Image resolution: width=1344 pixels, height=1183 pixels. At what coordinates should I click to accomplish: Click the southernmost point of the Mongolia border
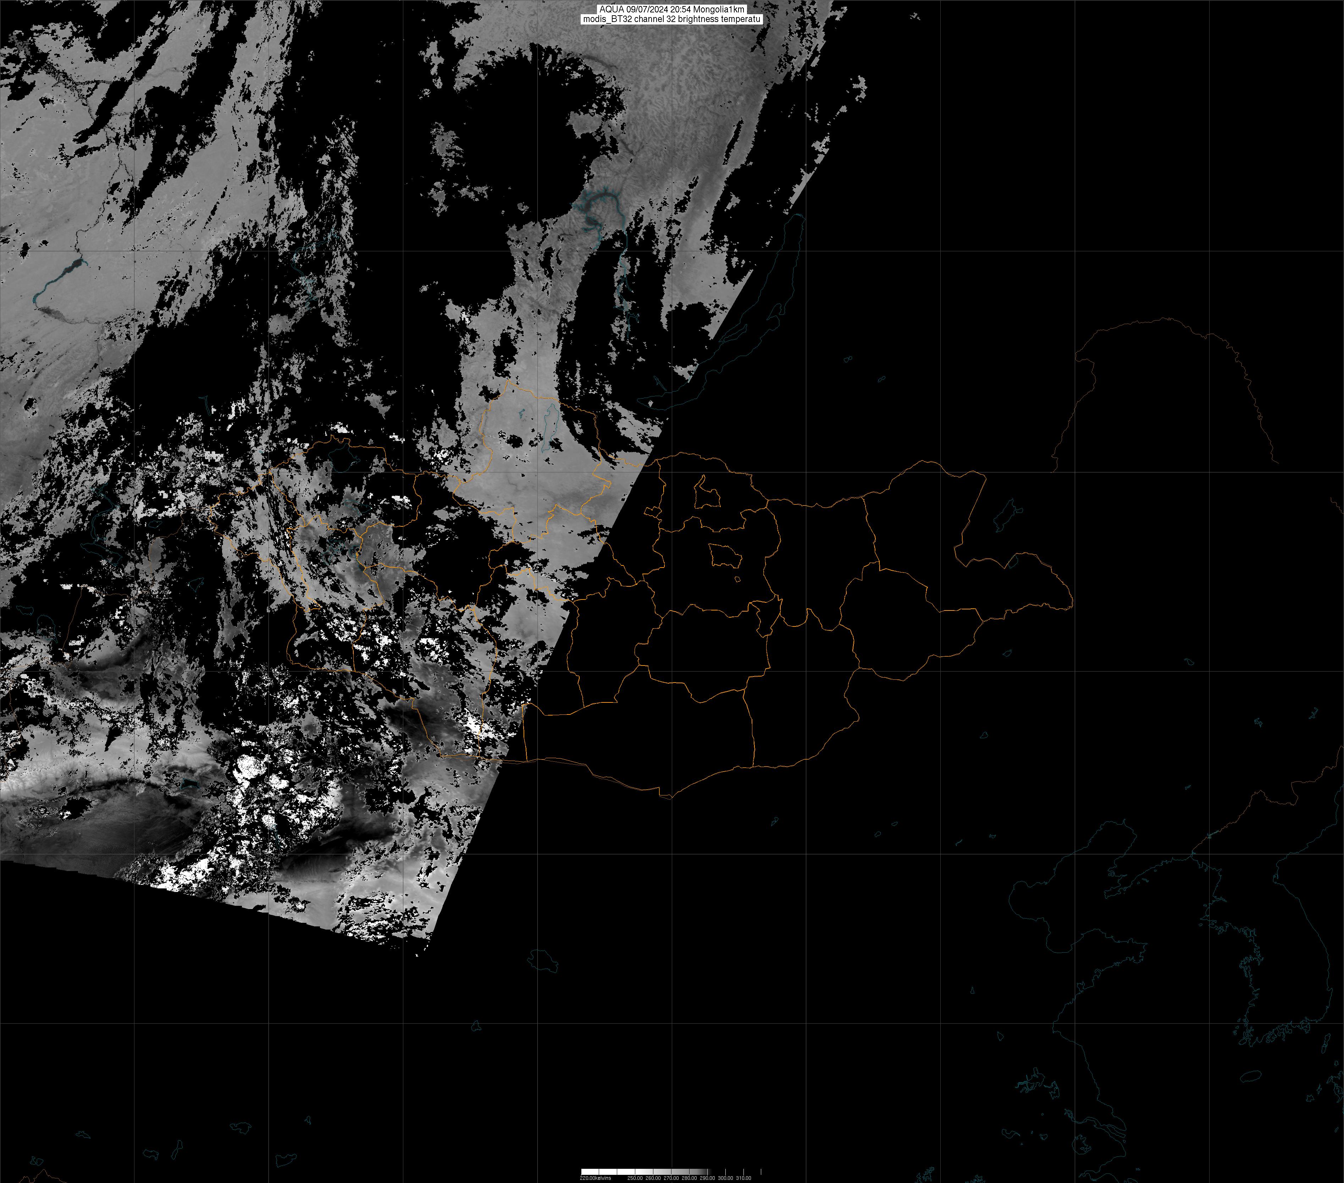tap(670, 798)
